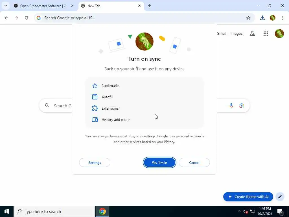Screen dimensions: 289x217
Task: Bookmark this tab with the star icon
Action: coord(248,18)
